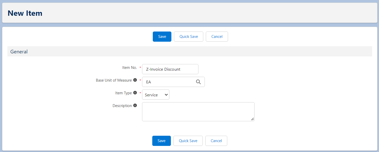Click inside the Description text area
Image resolution: width=379 pixels, height=152 pixels.
tap(198, 112)
